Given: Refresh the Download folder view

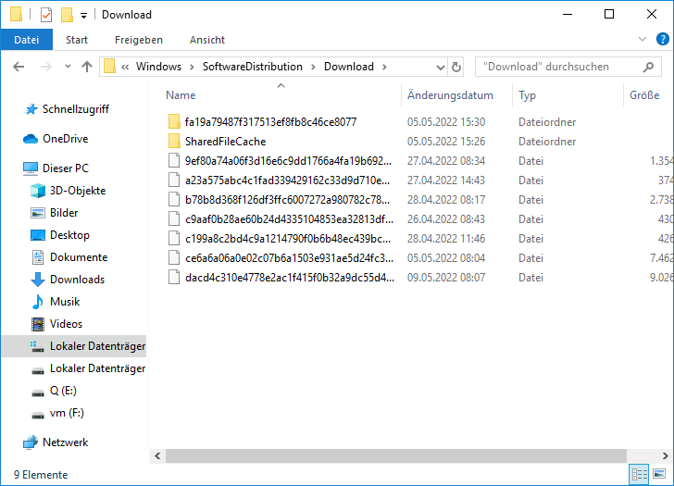Looking at the screenshot, I should (456, 67).
